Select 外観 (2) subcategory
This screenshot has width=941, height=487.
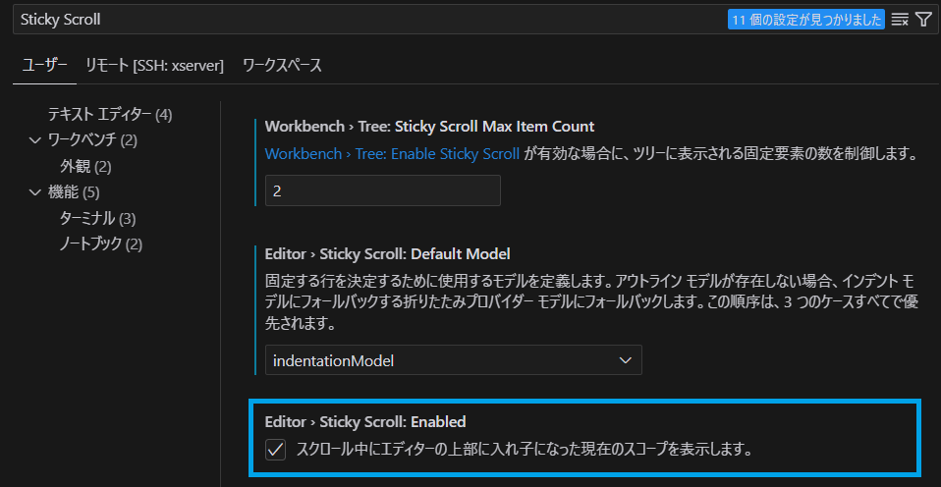pos(85,166)
